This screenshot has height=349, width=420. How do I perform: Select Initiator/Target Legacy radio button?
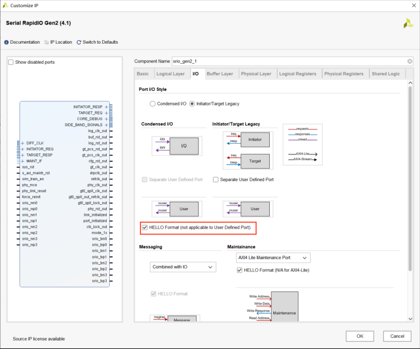click(192, 104)
